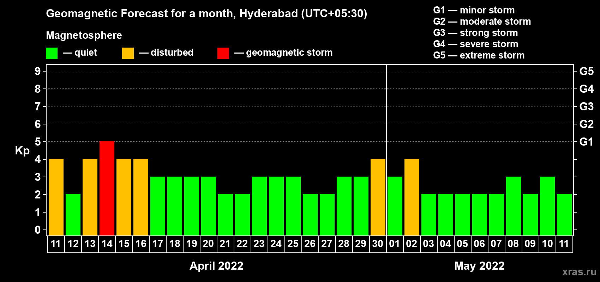Click the 'disturbed' legend label
This screenshot has width=600, height=282.
pyautogui.click(x=172, y=53)
